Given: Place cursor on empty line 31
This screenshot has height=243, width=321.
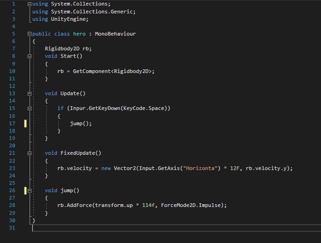Looking at the screenshot, I should [176, 228].
